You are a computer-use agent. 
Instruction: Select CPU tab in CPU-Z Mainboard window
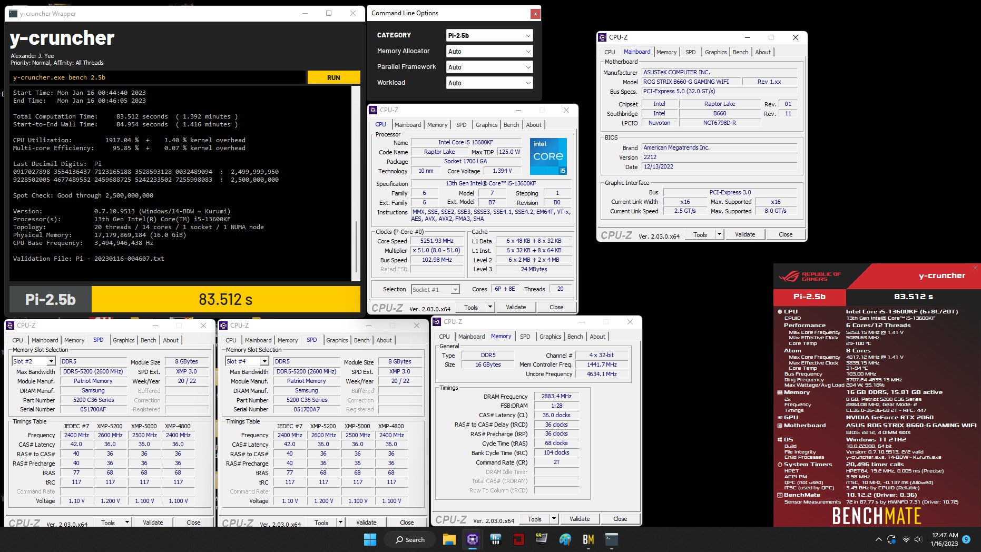610,52
